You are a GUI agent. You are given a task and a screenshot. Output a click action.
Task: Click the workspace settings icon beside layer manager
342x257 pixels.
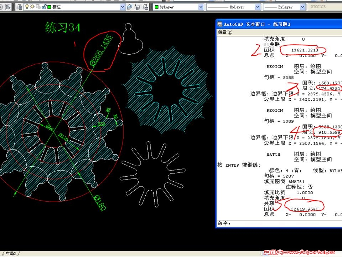coord(7,7)
